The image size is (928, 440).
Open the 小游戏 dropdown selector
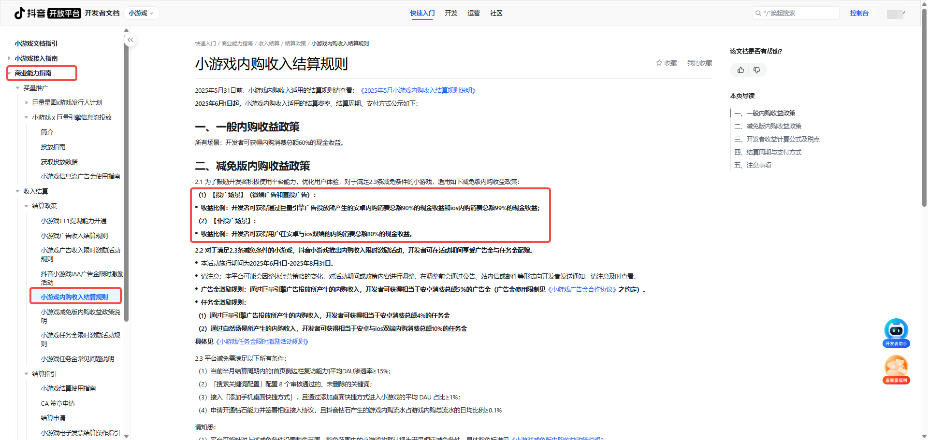pos(141,14)
